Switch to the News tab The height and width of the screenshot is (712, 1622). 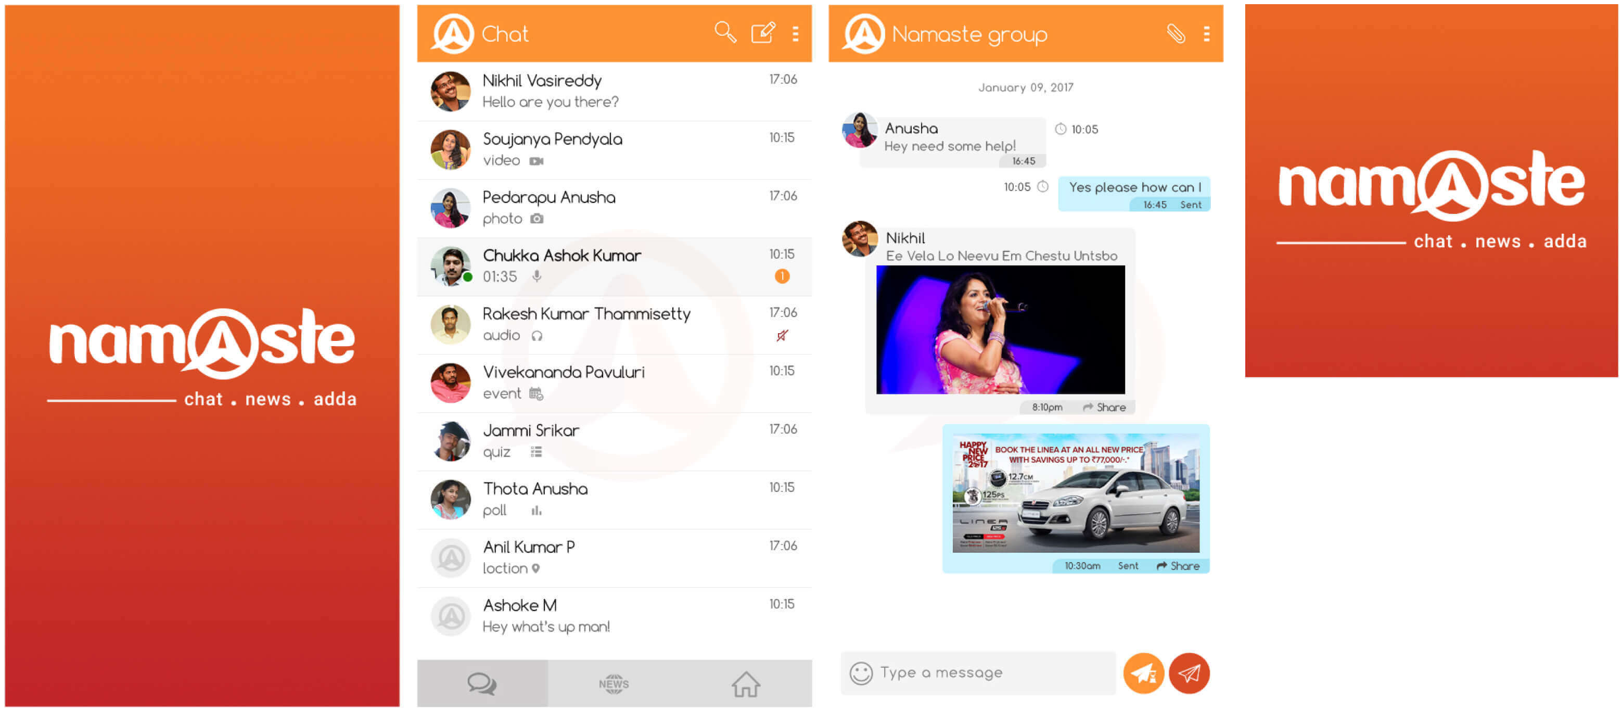614,684
